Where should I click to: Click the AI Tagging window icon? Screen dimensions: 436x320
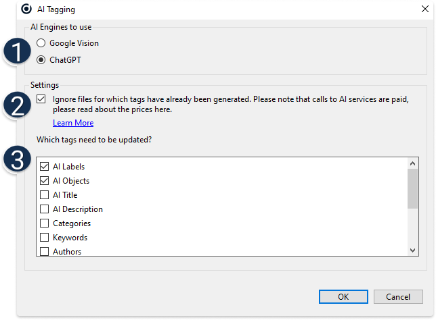click(x=26, y=9)
